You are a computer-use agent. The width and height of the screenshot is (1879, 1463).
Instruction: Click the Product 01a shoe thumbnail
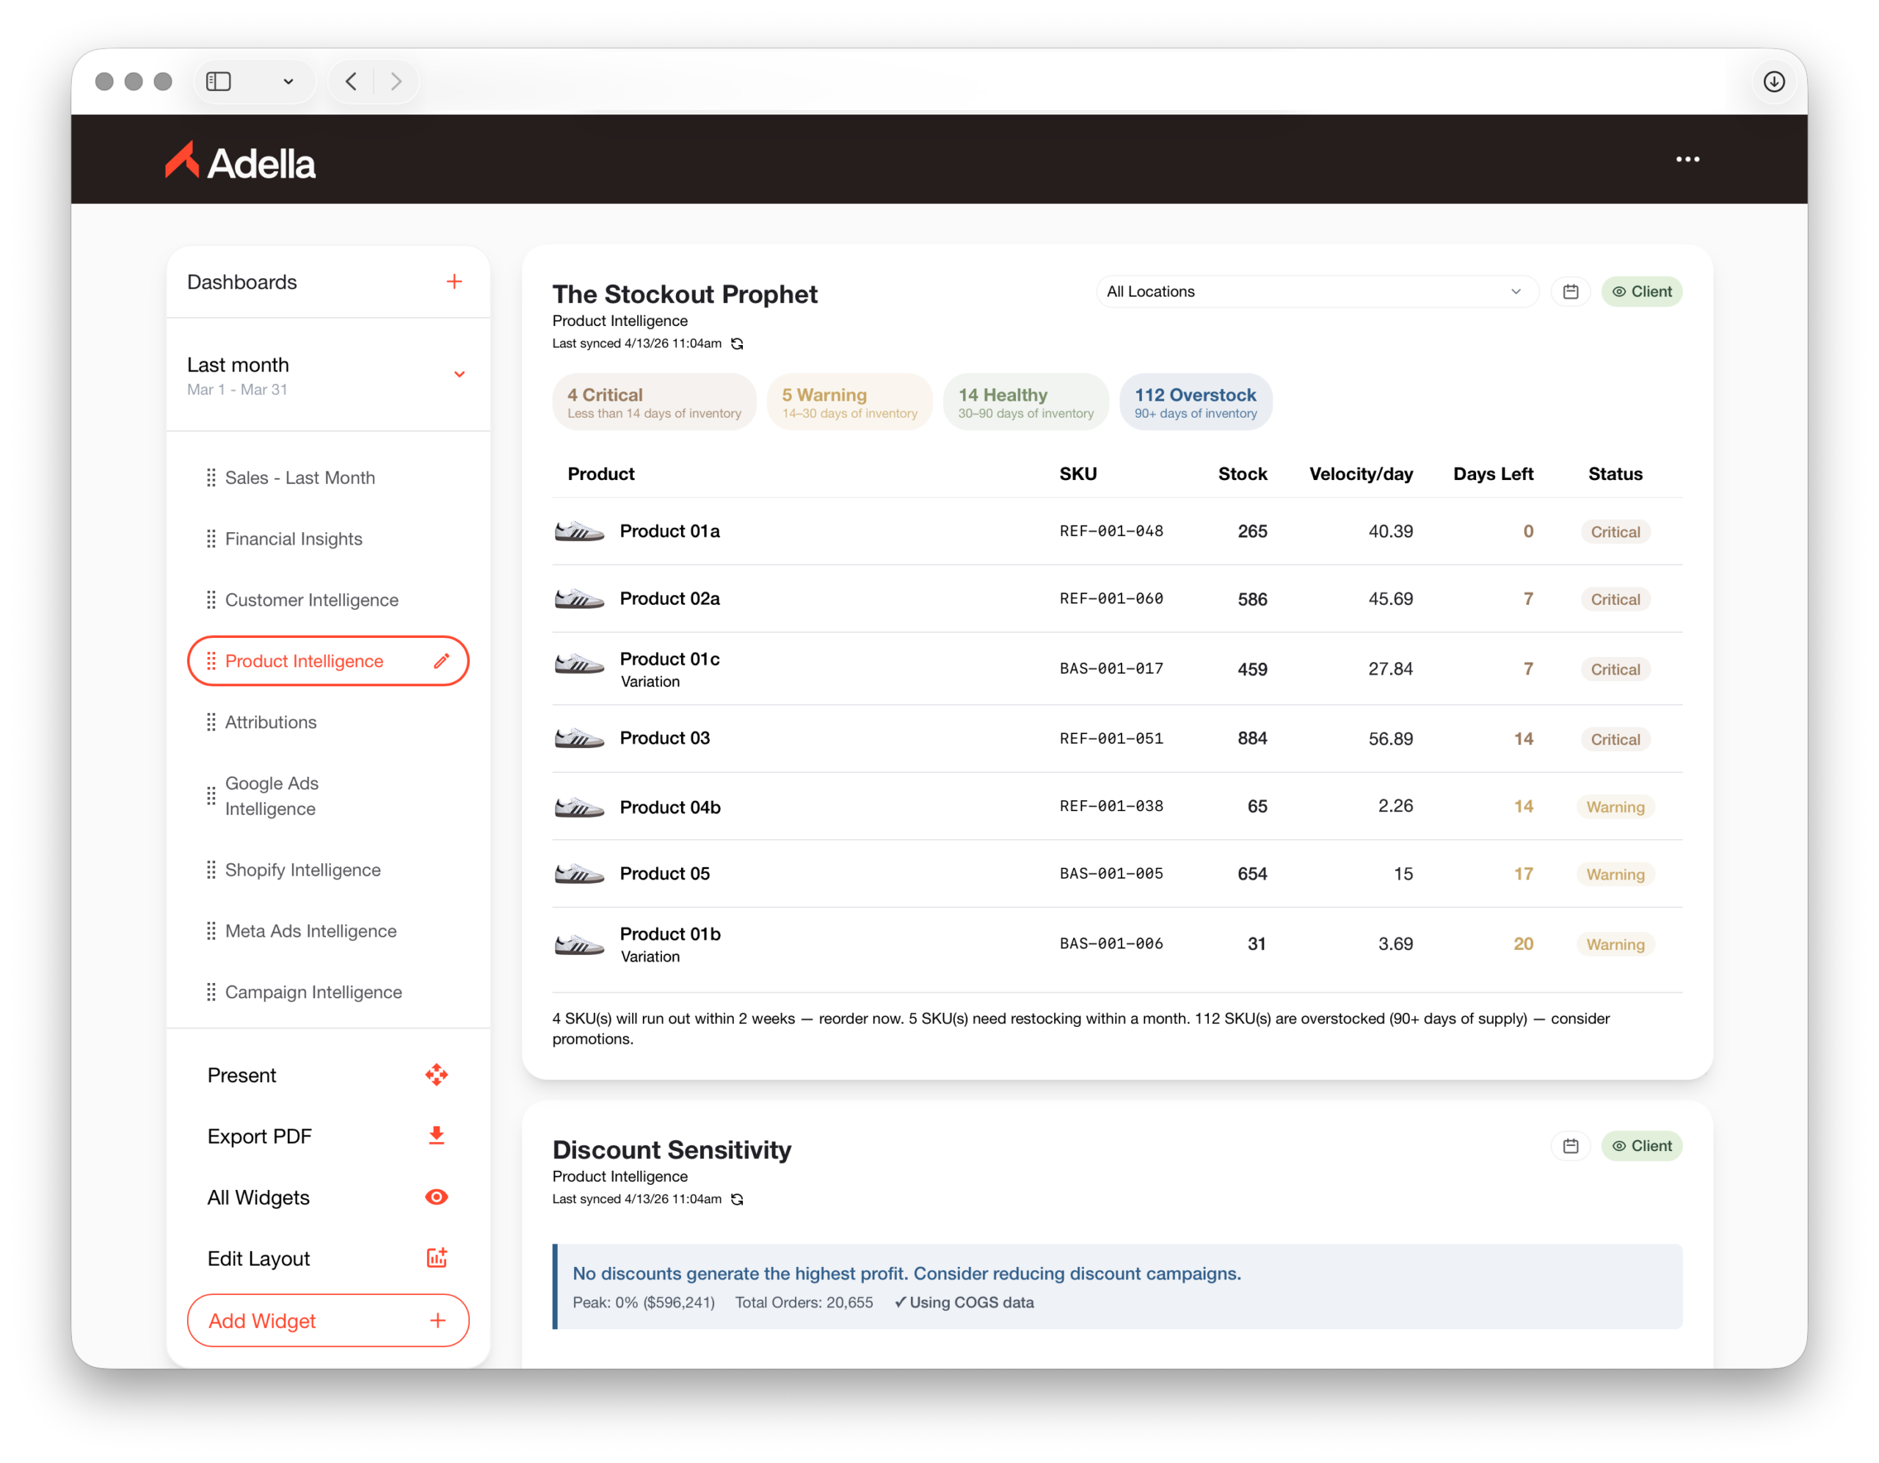pos(579,532)
